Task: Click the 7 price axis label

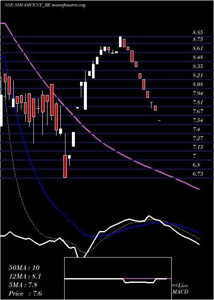Action: point(194,156)
